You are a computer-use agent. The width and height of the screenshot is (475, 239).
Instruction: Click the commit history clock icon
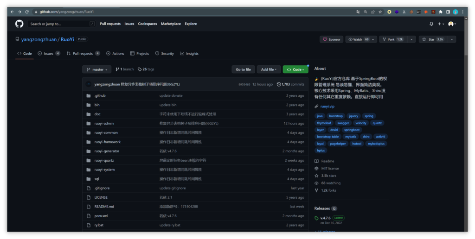pos(279,84)
